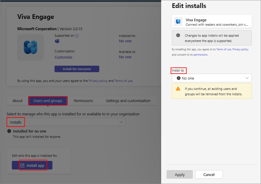Open the permissions link in Edit installs
261x184 pixels.
pyautogui.click(x=200, y=55)
